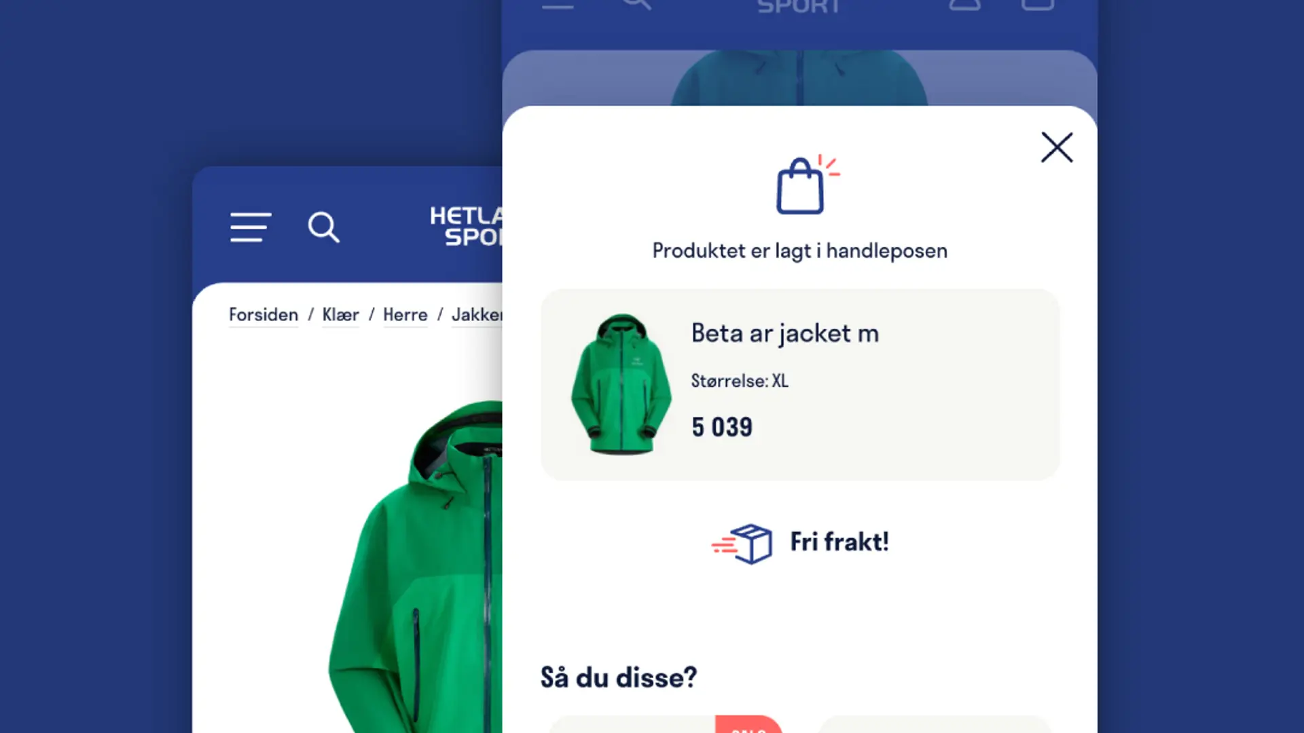Click the price 5 039 in cart item

(722, 427)
